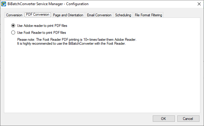Close the Configuration window with the X
204x126 pixels.
[x=199, y=4]
